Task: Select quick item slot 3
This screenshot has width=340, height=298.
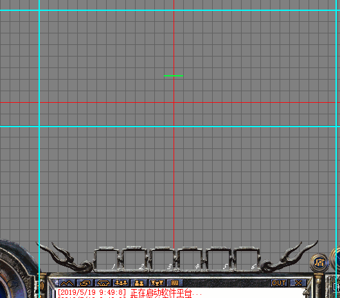Action: tap(162, 259)
